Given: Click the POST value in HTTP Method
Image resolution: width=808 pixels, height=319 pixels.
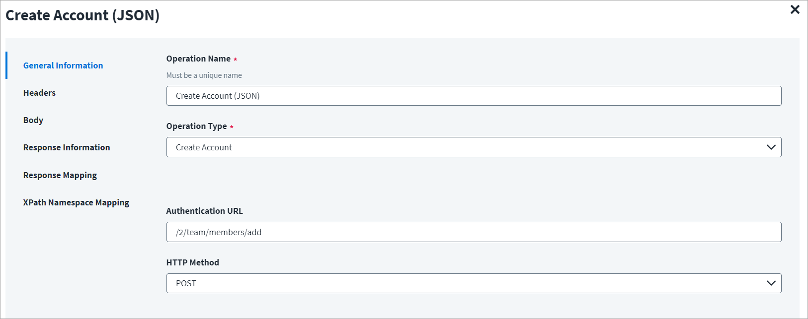Looking at the screenshot, I should [186, 283].
